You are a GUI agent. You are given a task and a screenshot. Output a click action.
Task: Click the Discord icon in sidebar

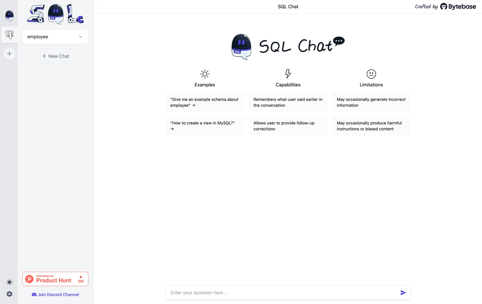pos(34,294)
